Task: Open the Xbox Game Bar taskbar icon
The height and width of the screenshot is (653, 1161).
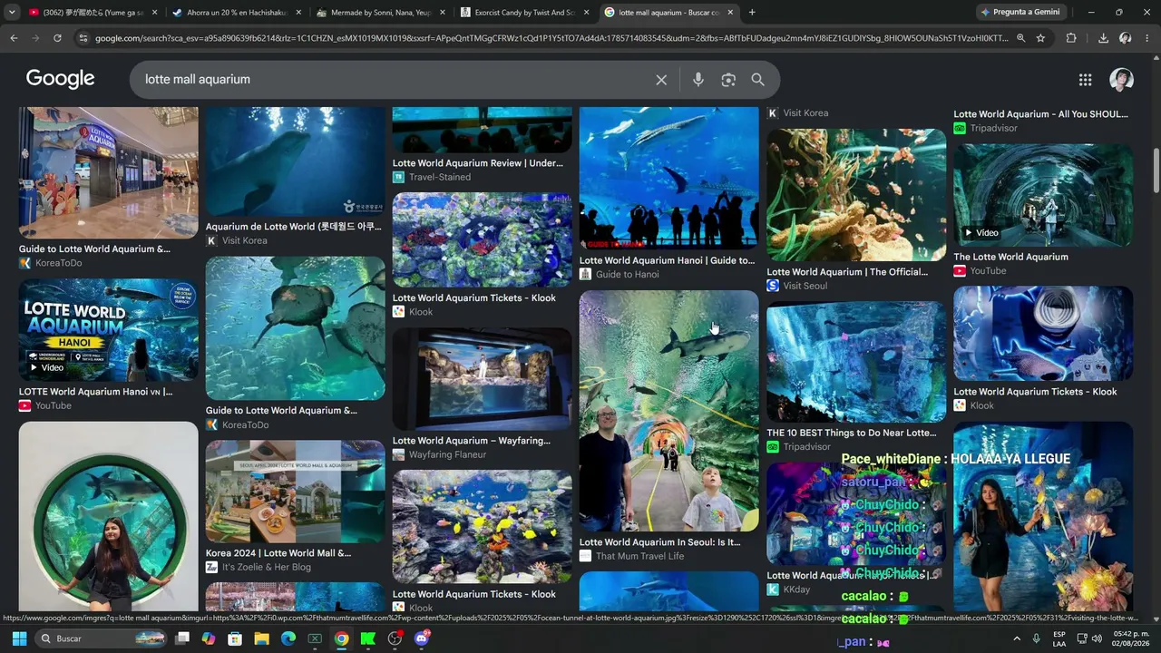Action: point(315,638)
